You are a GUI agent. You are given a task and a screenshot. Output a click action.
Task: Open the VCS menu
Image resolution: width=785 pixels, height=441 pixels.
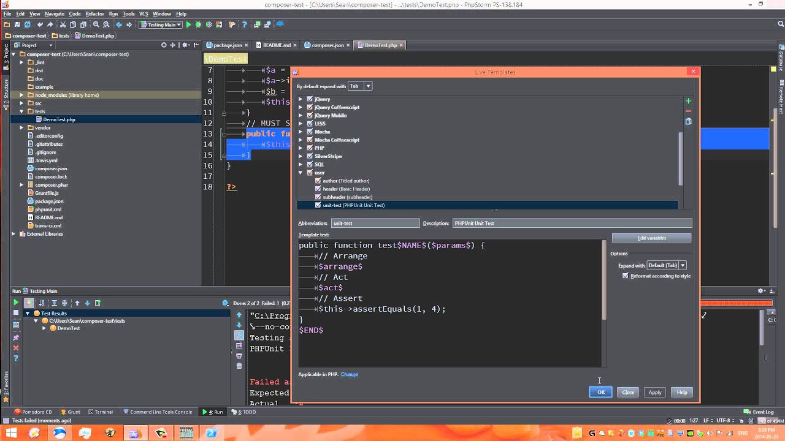[x=144, y=13]
